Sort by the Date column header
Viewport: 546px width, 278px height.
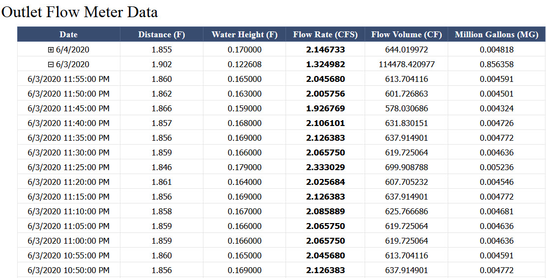(x=68, y=34)
